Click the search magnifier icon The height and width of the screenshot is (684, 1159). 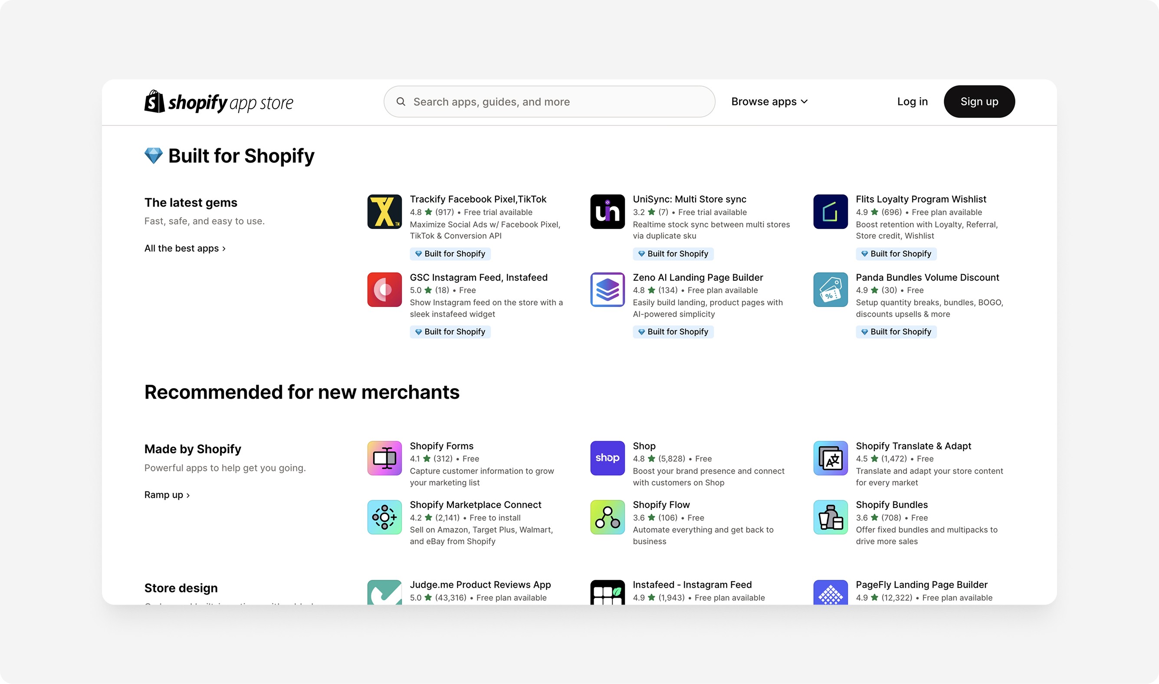[401, 101]
